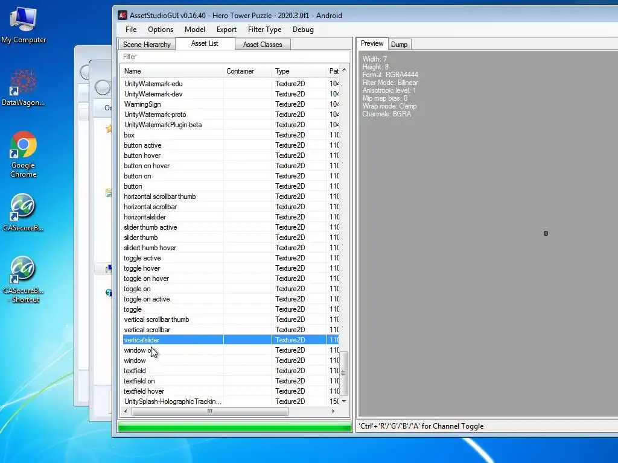Switch to the Scene Hierarchy tab
This screenshot has width=618, height=463.
click(147, 45)
